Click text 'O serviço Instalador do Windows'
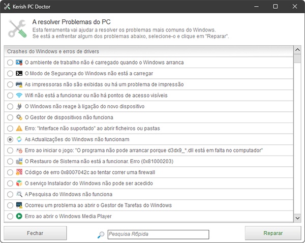This screenshot has width=305, height=243. coord(62,184)
